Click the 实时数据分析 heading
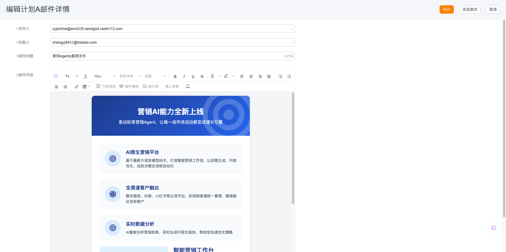Image resolution: width=506 pixels, height=252 pixels. point(140,224)
